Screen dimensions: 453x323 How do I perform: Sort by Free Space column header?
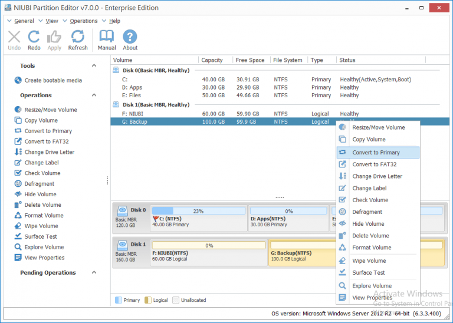click(x=251, y=60)
